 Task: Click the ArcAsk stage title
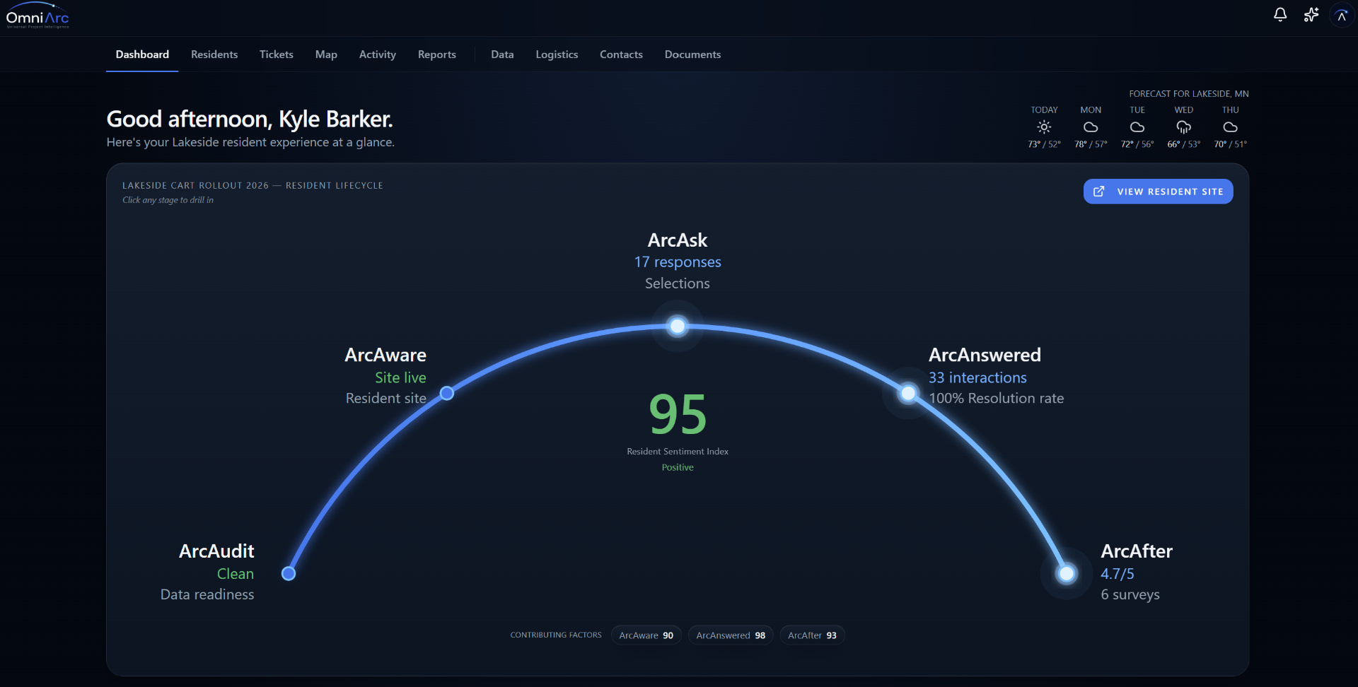(678, 240)
